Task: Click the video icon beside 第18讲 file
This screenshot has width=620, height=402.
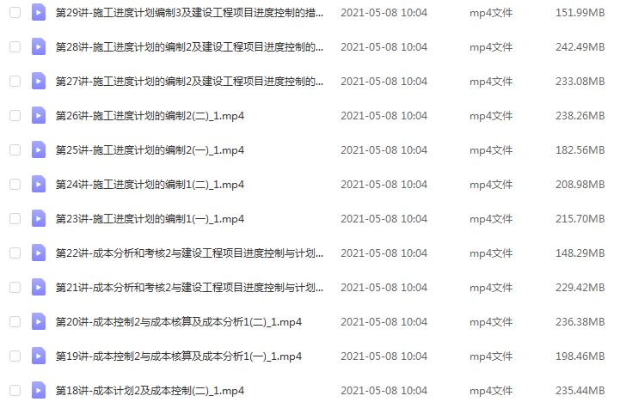Action: tap(39, 391)
